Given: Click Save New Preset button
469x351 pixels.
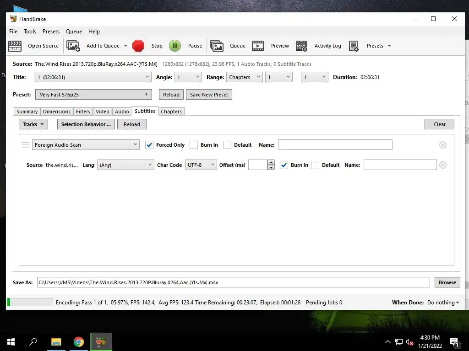Looking at the screenshot, I should tap(209, 95).
